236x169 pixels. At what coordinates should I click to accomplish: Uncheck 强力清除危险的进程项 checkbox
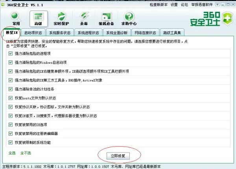click(x=10, y=52)
